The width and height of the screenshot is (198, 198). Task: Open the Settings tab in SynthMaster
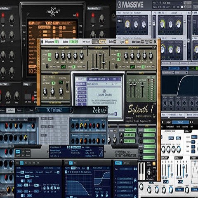(126, 163)
